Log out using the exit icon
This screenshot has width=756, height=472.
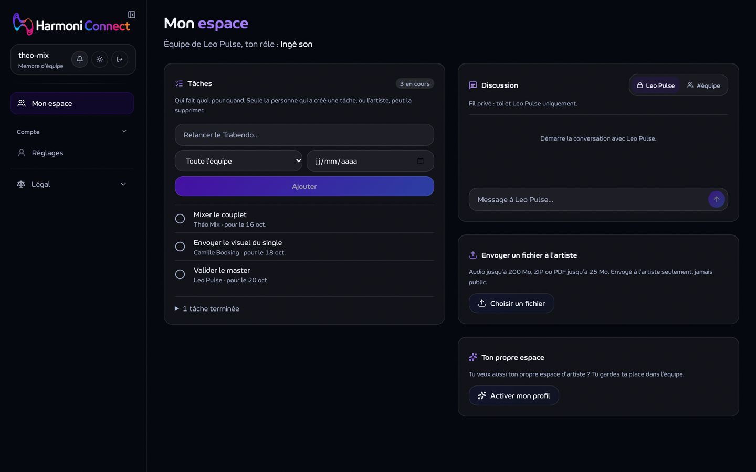point(120,59)
